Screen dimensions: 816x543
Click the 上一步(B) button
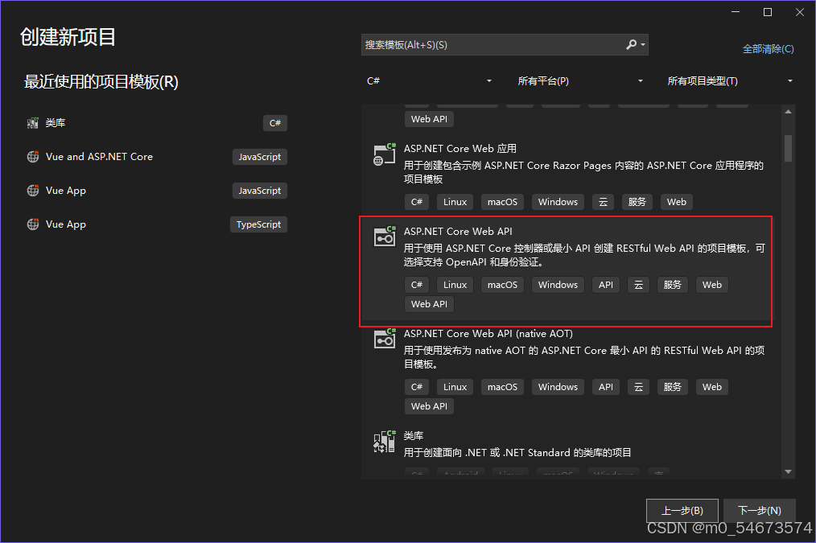(x=682, y=511)
